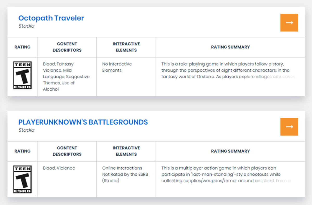Click the last-man-standing rating summary text
The height and width of the screenshot is (205, 312).
[226, 174]
